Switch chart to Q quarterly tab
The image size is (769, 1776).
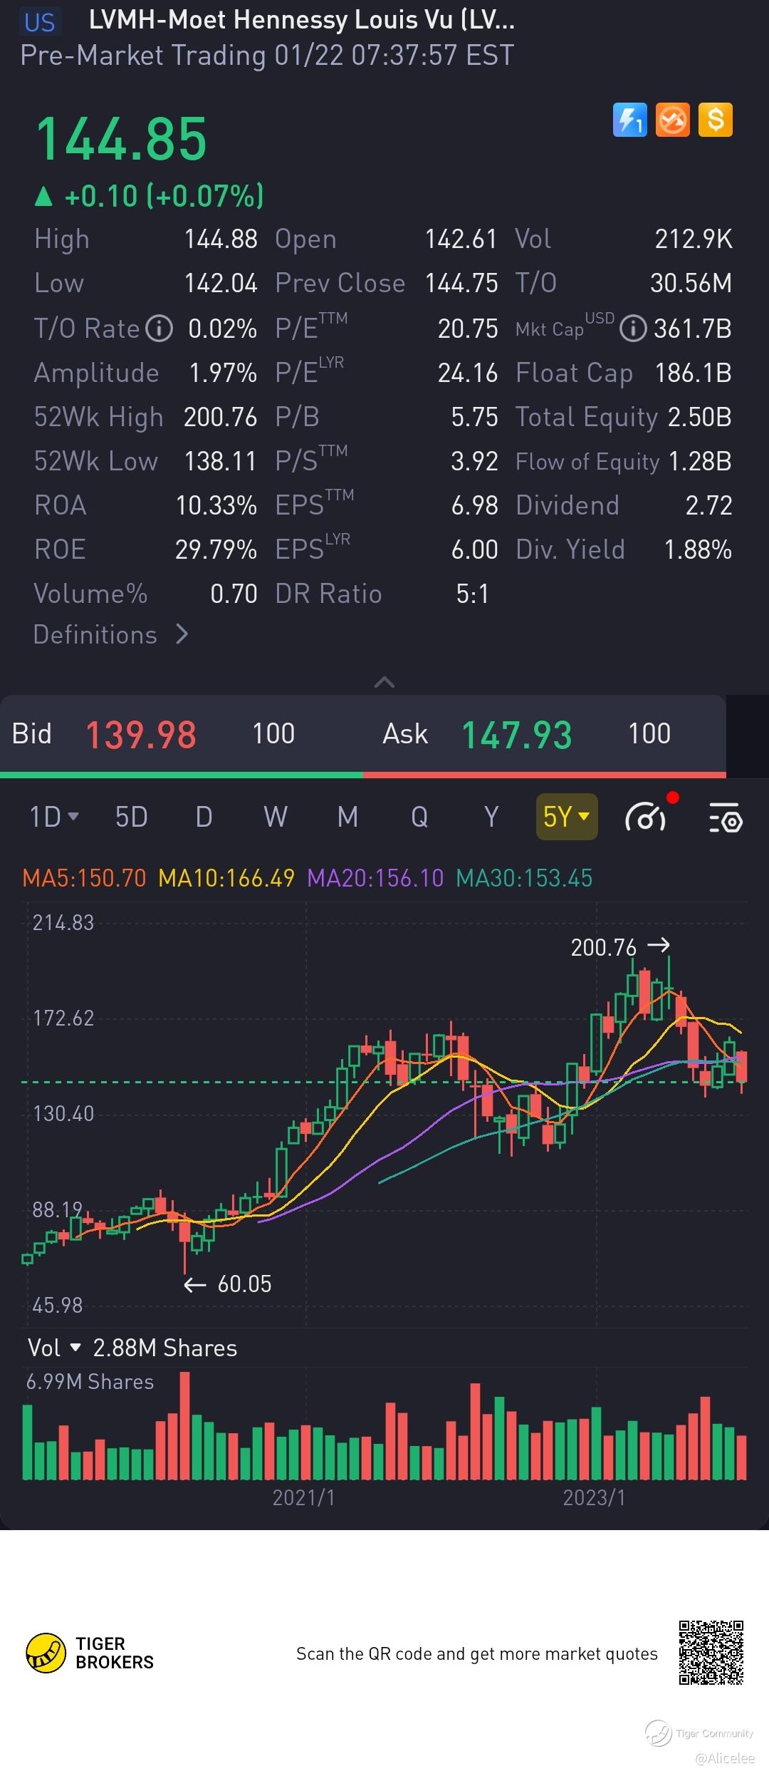419,817
